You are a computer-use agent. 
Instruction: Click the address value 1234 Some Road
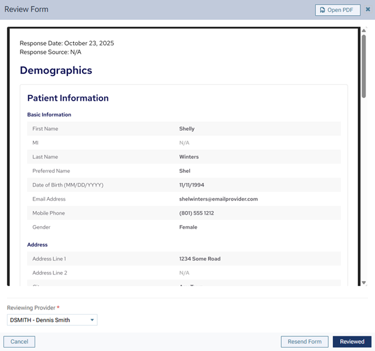[200, 259]
